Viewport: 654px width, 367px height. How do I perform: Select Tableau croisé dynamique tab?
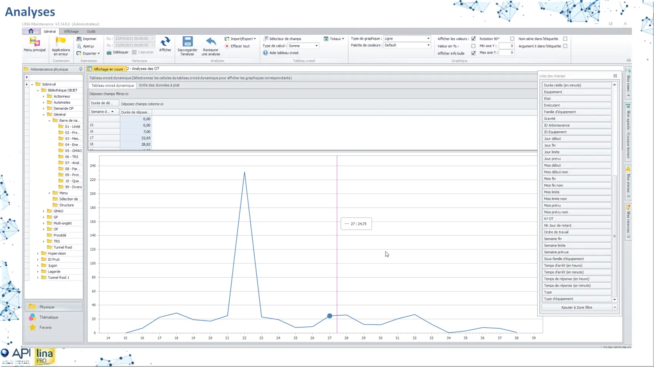(113, 86)
